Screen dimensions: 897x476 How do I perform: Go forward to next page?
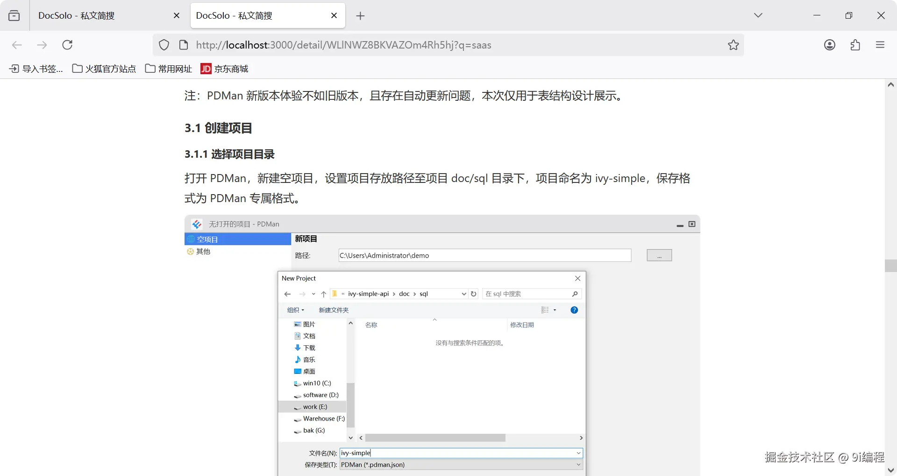point(42,45)
